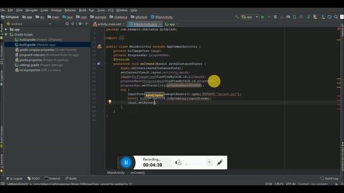This screenshot has width=344, height=193.
Task: Click the collapse all icon in project panel
Action: (x=73, y=24)
